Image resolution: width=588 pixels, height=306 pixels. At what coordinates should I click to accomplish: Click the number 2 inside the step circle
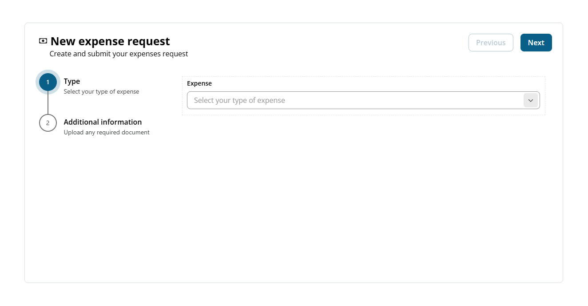coord(48,123)
